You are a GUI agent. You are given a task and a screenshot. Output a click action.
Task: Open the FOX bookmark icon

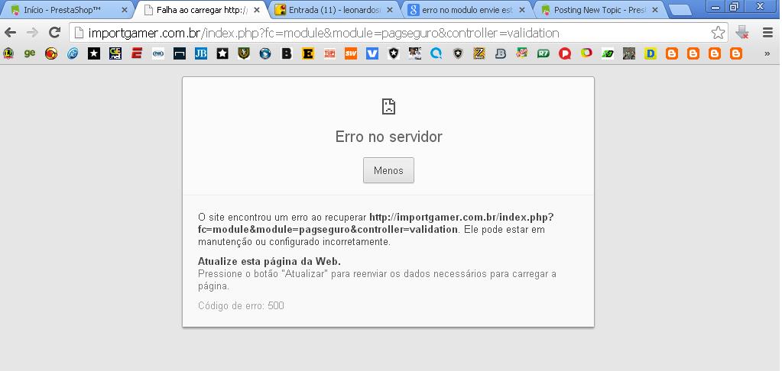158,53
